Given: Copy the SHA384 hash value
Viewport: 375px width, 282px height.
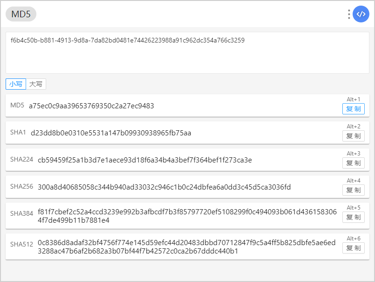Looking at the screenshot, I should pyautogui.click(x=353, y=217).
